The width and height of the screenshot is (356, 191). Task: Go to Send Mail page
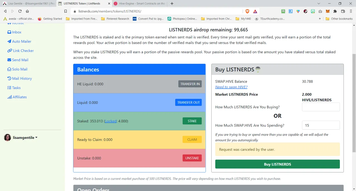[18, 60]
